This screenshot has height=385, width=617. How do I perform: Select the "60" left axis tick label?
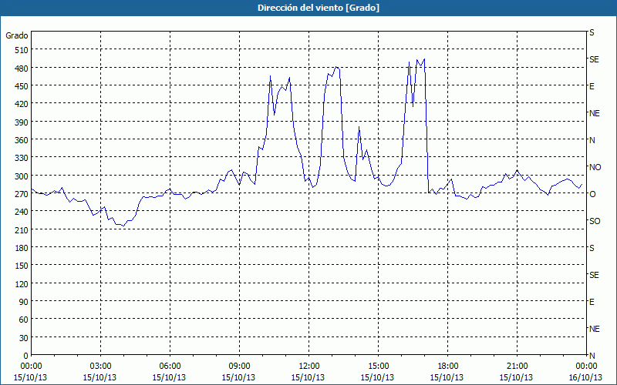(24, 320)
